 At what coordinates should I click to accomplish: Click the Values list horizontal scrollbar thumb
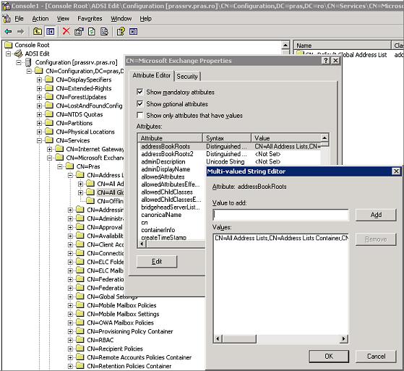239,338
